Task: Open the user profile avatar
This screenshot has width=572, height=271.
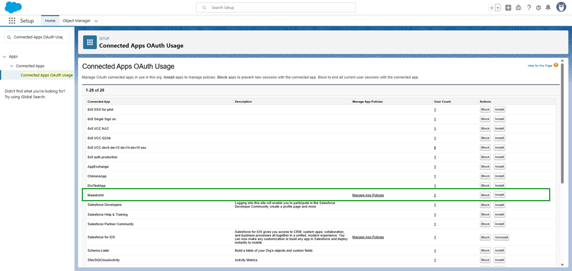Action: coord(561,7)
